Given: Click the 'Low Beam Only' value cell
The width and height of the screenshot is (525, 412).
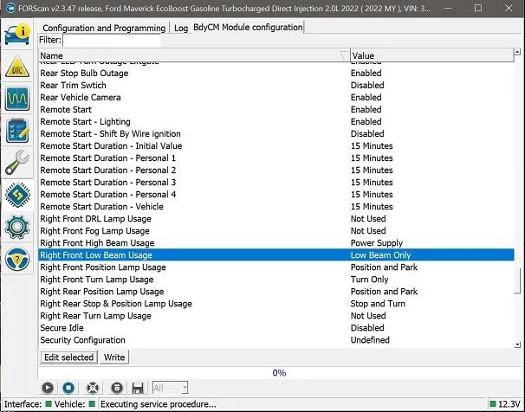Looking at the screenshot, I should click(380, 255).
